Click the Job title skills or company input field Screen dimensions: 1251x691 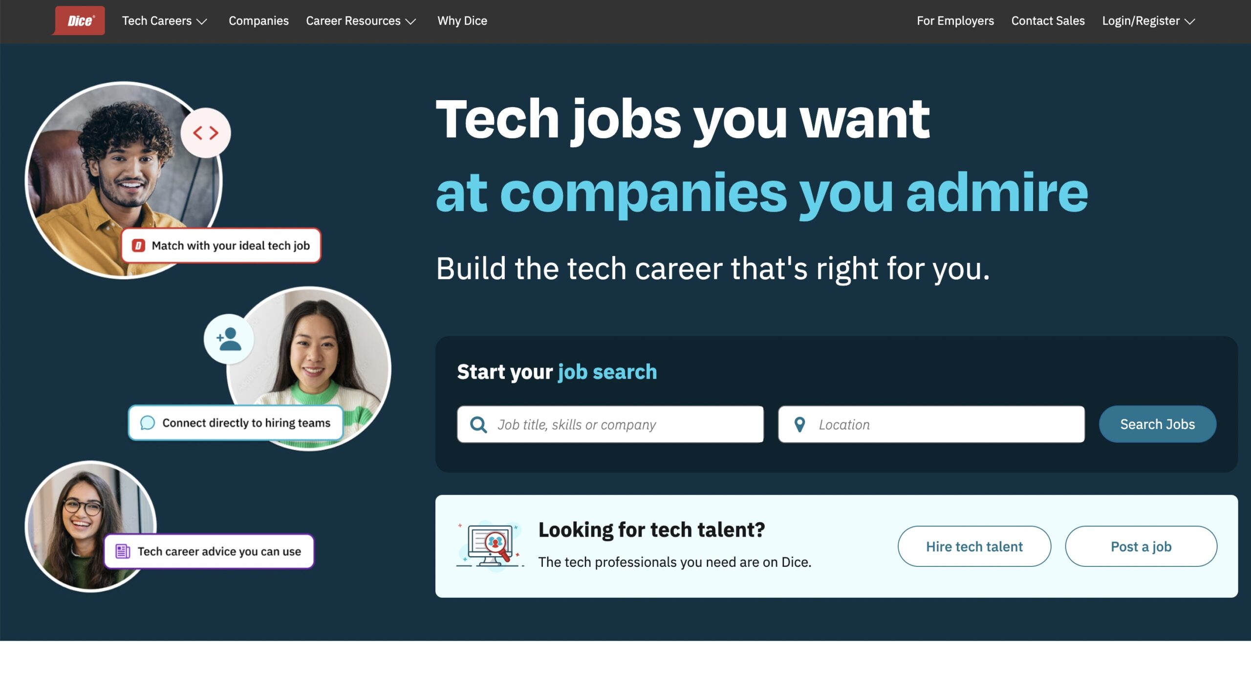point(610,424)
